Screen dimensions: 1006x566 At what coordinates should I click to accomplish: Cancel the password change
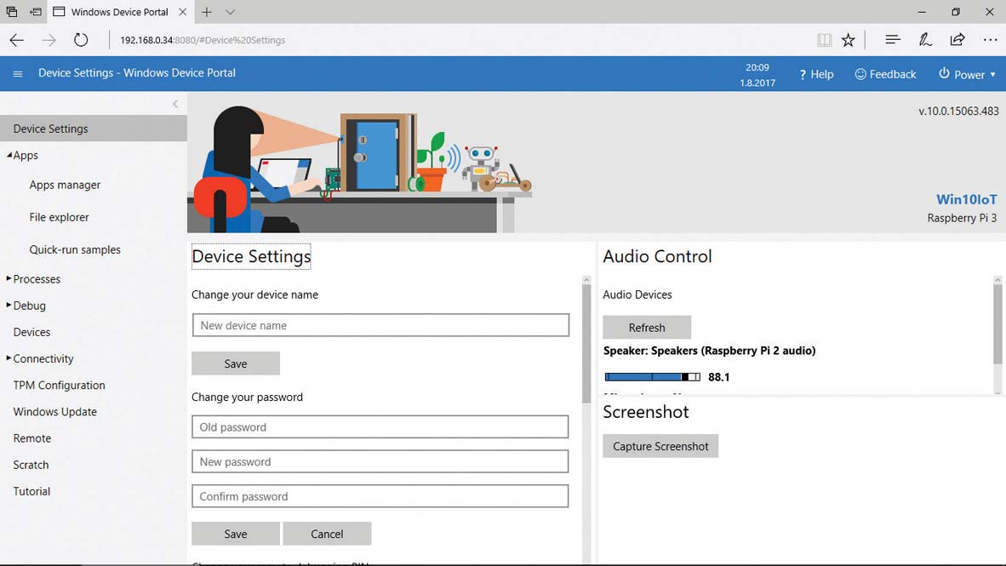327,534
